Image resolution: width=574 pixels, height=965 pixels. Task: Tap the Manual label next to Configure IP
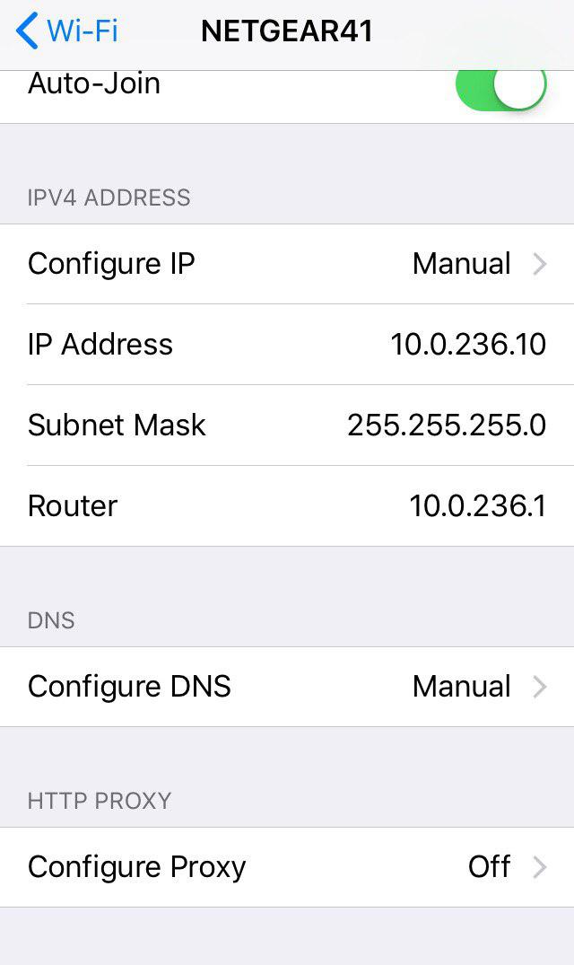(461, 264)
